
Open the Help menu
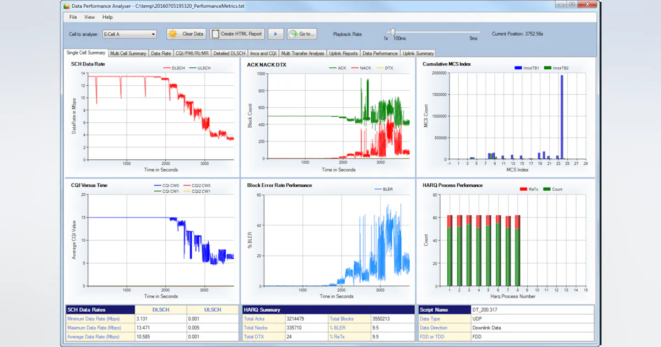pos(107,17)
